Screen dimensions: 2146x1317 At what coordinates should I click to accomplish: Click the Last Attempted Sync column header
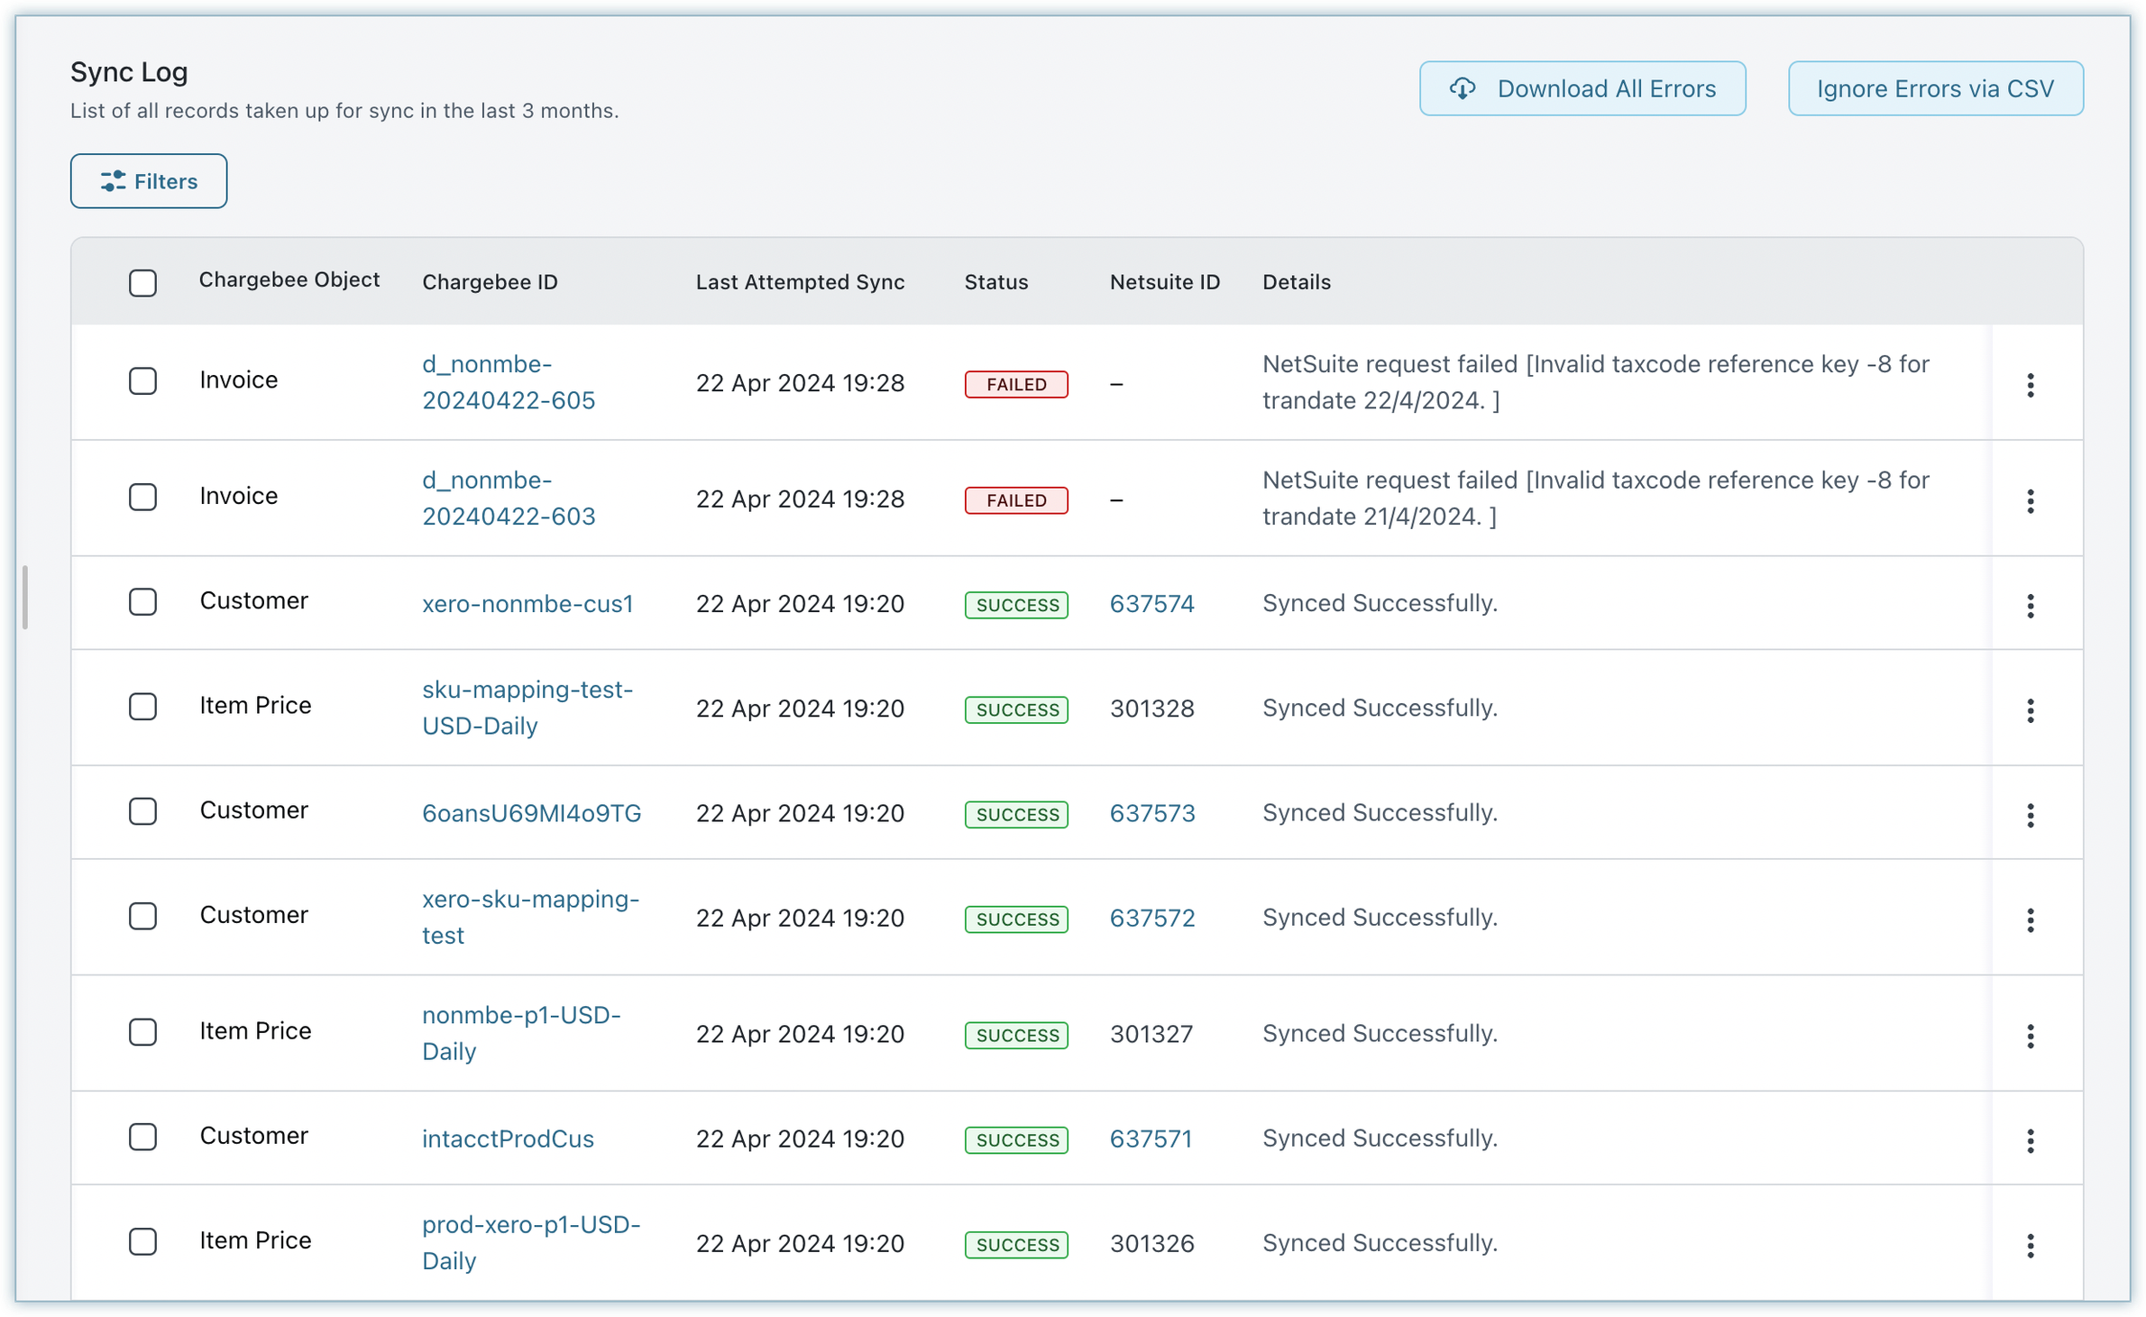[x=799, y=282]
